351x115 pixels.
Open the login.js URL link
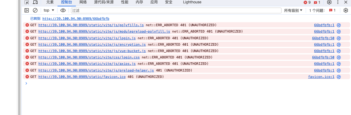click(87, 38)
